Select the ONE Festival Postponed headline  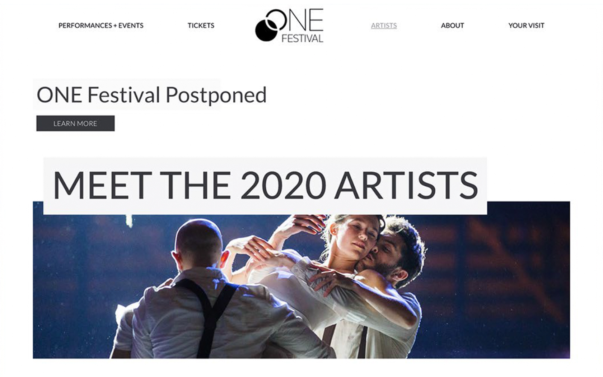151,95
